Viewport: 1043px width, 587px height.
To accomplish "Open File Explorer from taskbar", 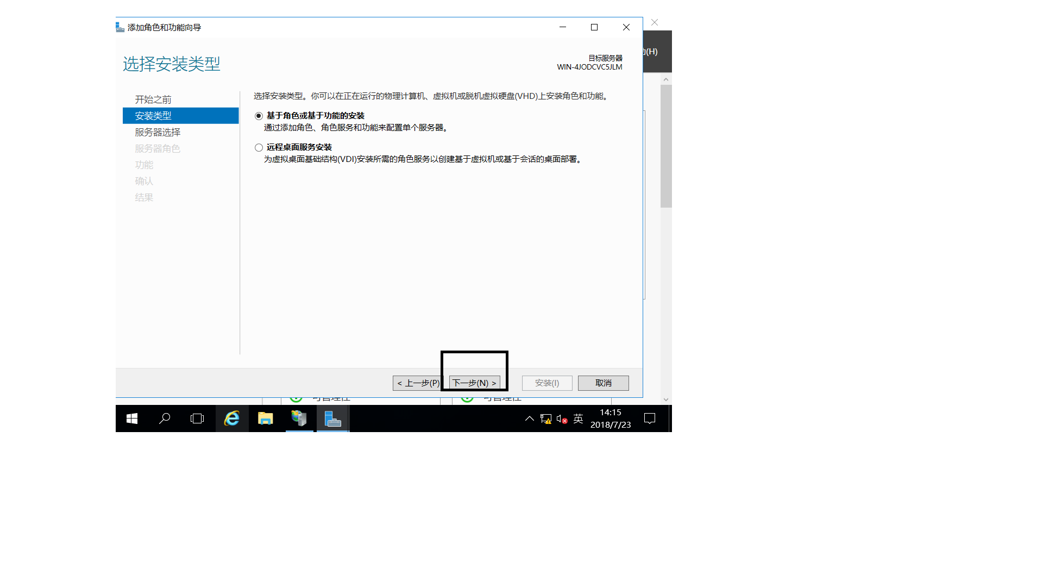I will pyautogui.click(x=265, y=419).
